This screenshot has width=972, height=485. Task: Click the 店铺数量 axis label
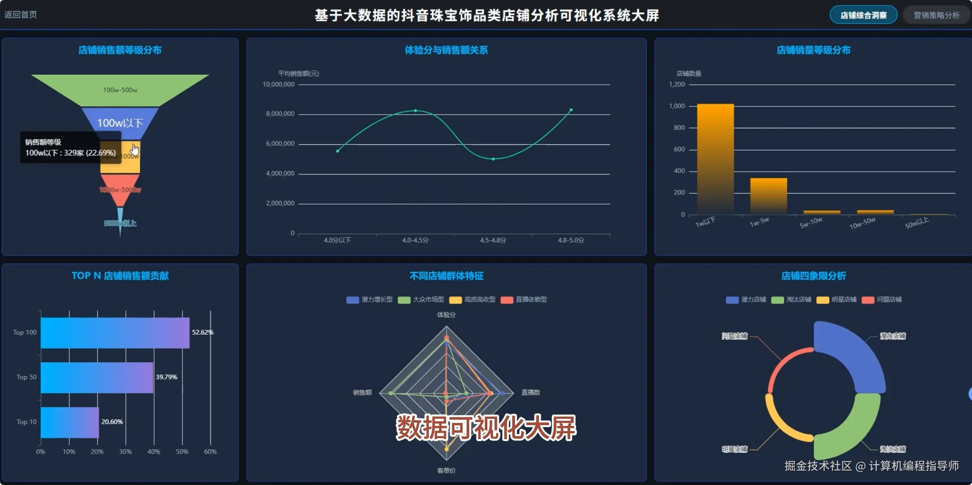click(x=688, y=73)
